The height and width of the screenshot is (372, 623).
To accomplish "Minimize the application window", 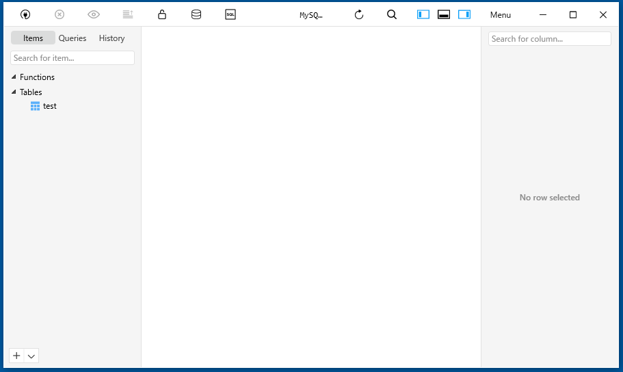I will [x=543, y=15].
